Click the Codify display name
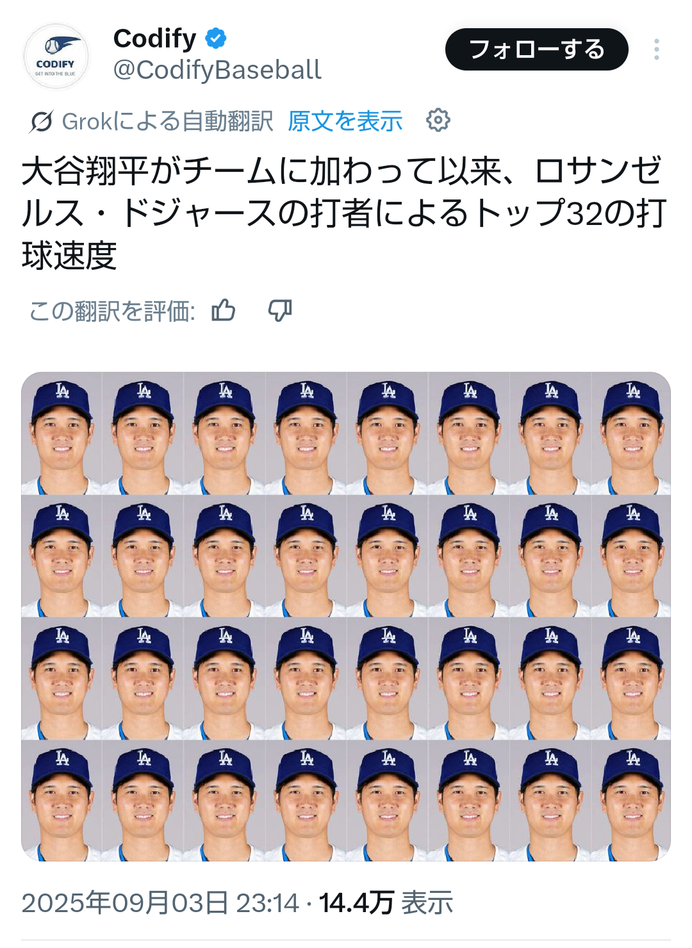The height and width of the screenshot is (948, 692). click(155, 38)
